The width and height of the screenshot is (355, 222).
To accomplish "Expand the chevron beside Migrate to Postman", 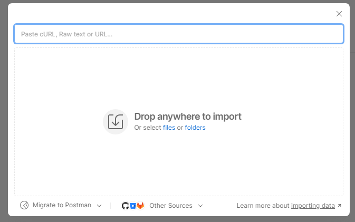I will coord(99,206).
